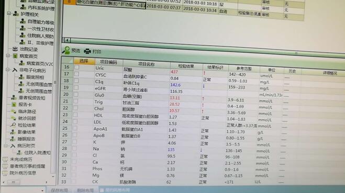Select the 检验结果 magnifier icon
345x193 pixels.
[14, 125]
